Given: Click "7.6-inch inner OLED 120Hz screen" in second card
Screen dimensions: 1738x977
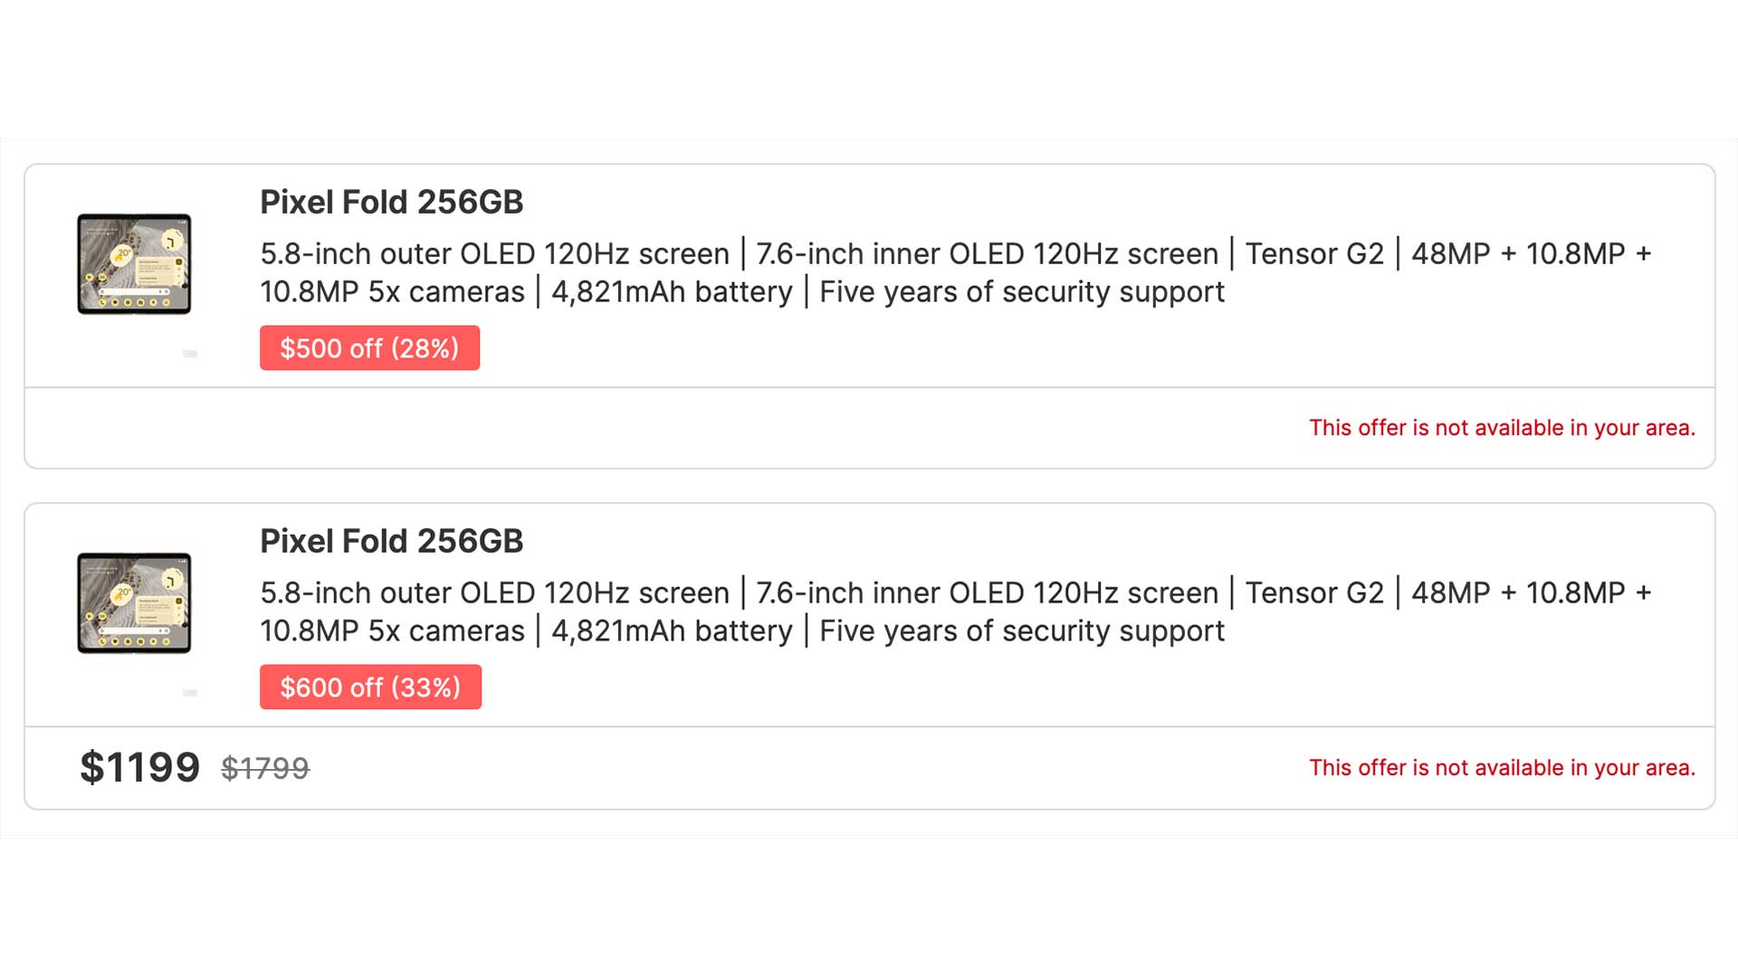Looking at the screenshot, I should click(x=987, y=593).
